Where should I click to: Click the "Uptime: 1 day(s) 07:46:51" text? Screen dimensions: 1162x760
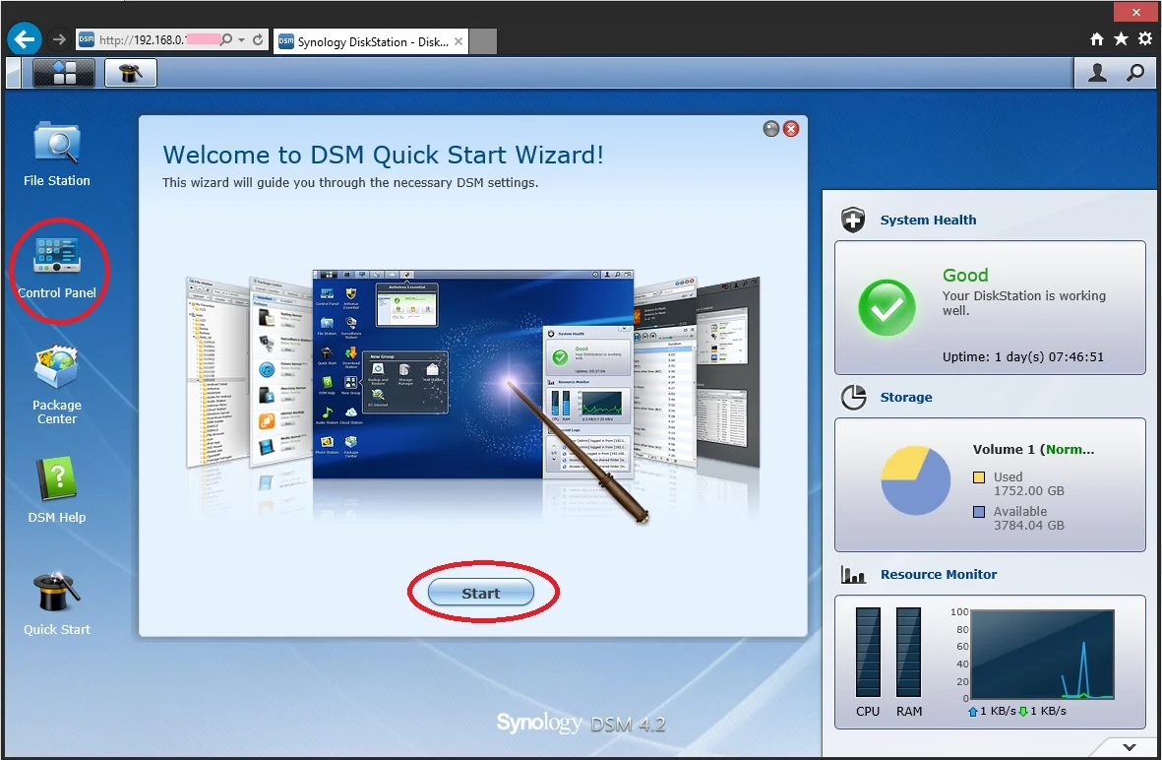click(1022, 356)
